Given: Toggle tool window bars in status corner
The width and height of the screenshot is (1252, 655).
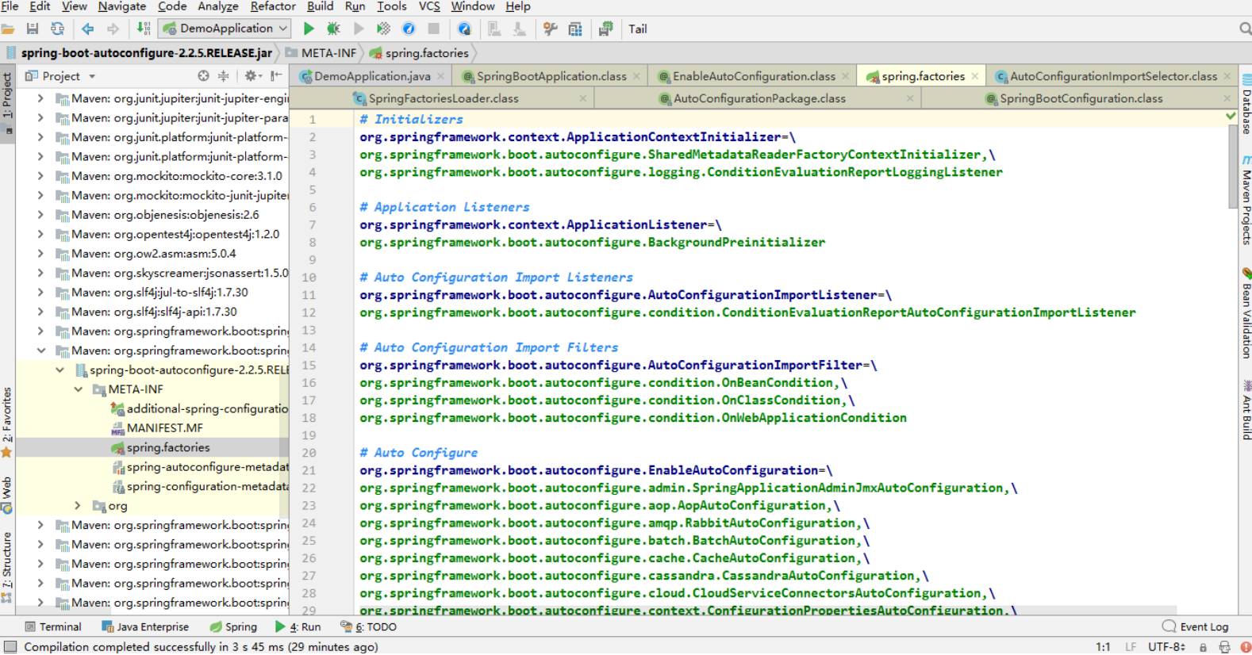Looking at the screenshot, I should point(10,647).
